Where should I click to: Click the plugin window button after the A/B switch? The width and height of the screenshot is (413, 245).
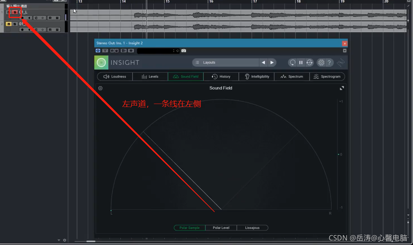(131, 51)
